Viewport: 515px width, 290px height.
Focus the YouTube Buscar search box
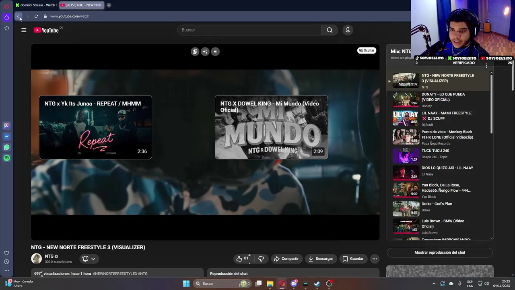click(x=249, y=30)
